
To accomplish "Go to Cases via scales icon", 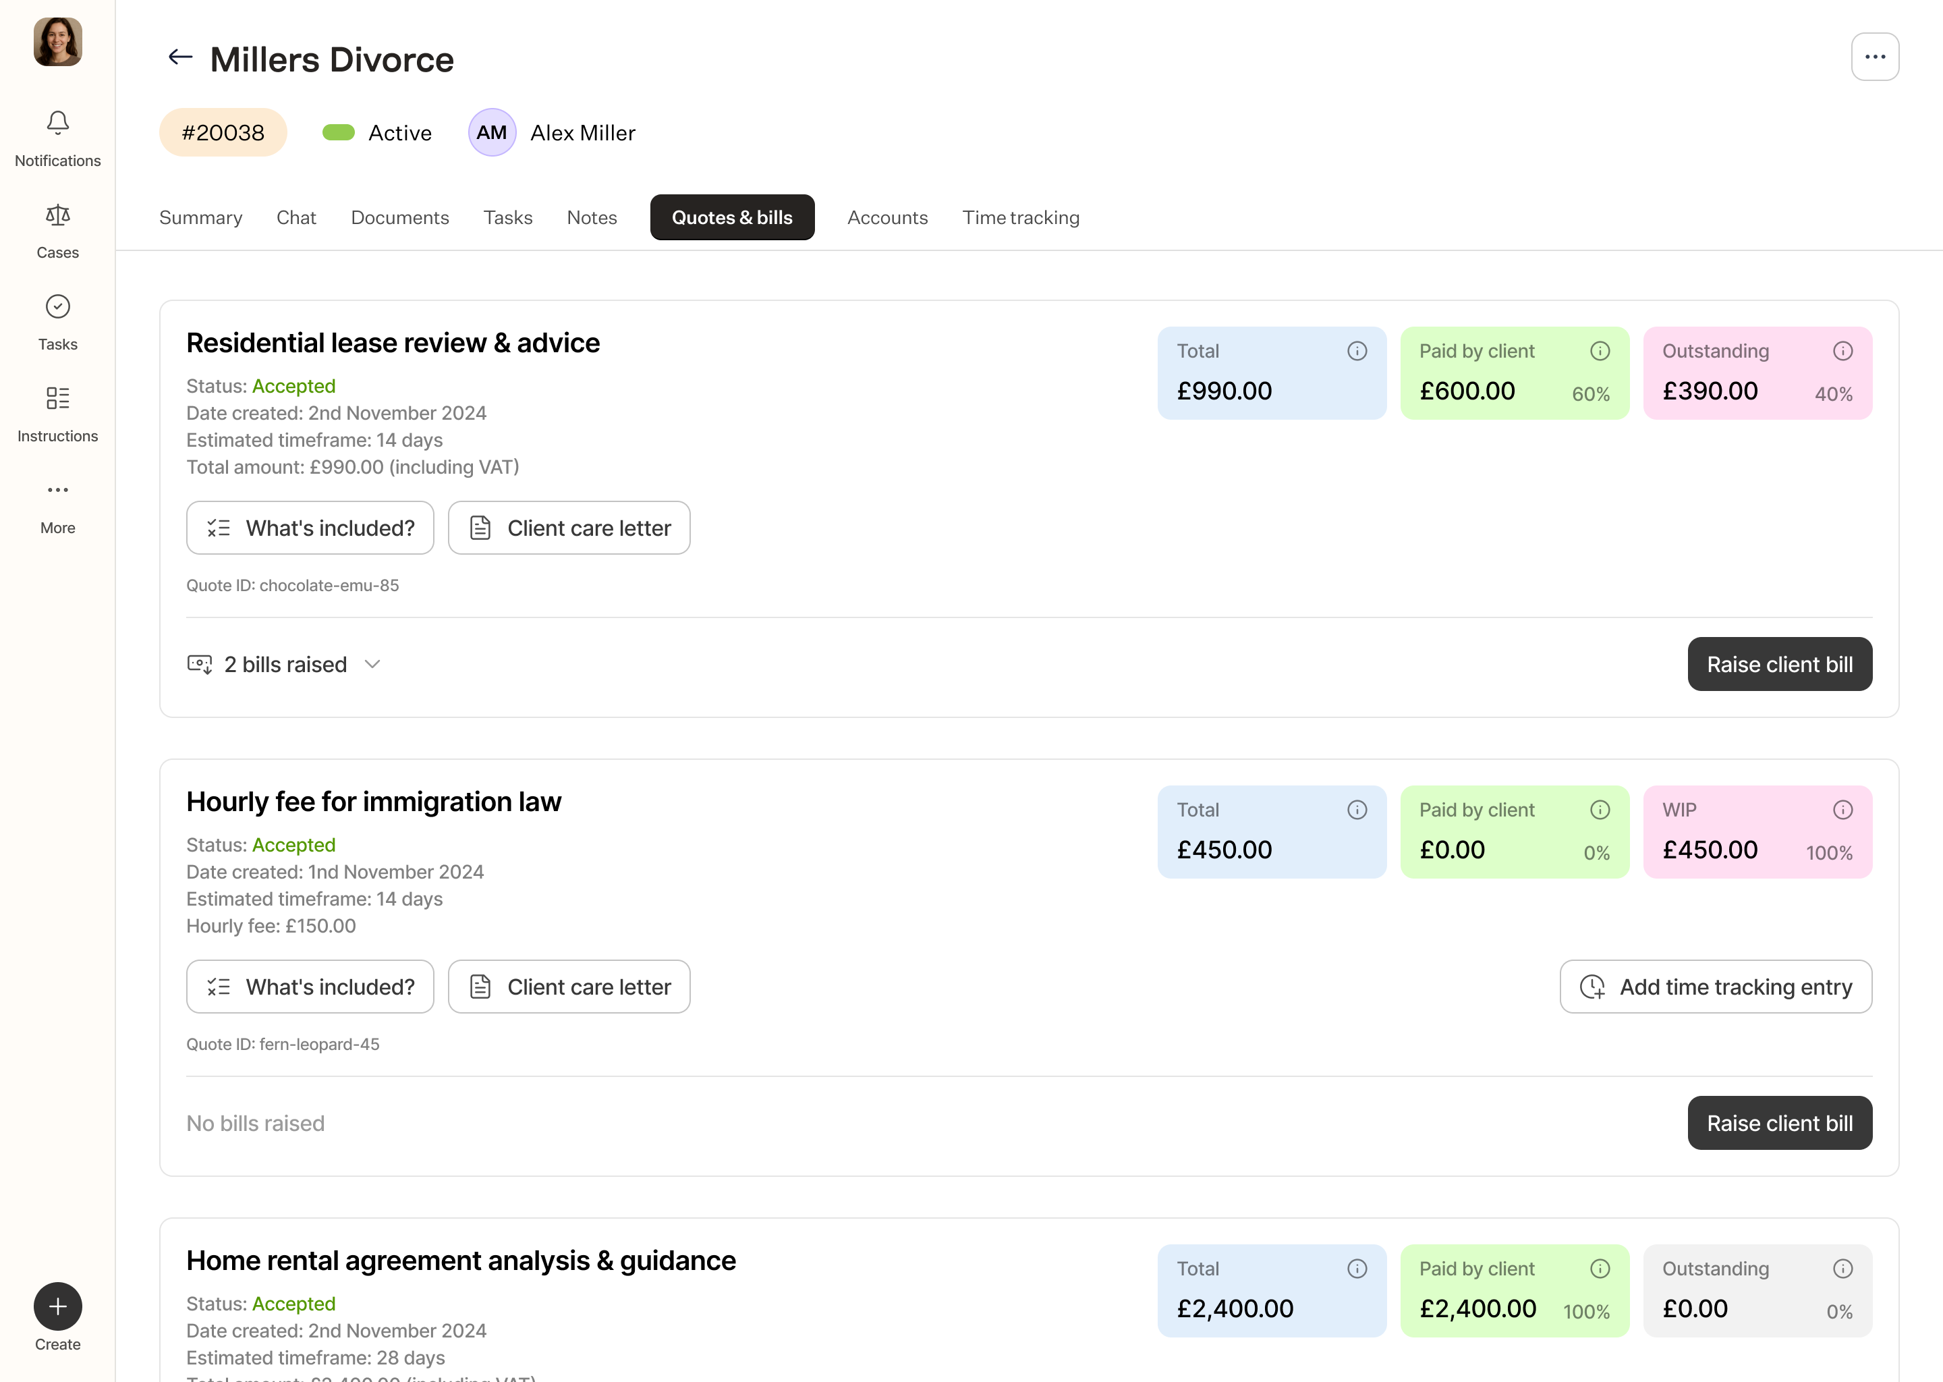I will tap(58, 216).
